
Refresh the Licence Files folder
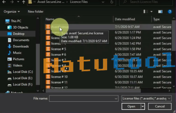112,2
